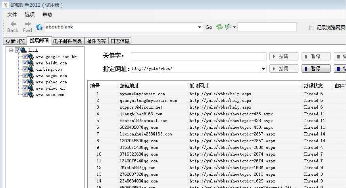This screenshot has width=346, height=188.
Task: Toggle the 记录浏览网页 checkbox
Action: pyautogui.click(x=311, y=28)
